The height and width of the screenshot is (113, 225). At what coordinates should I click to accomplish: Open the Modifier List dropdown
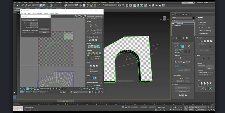tap(183, 21)
